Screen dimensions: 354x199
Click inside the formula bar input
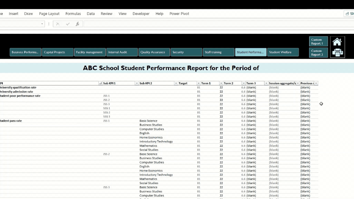218,24
